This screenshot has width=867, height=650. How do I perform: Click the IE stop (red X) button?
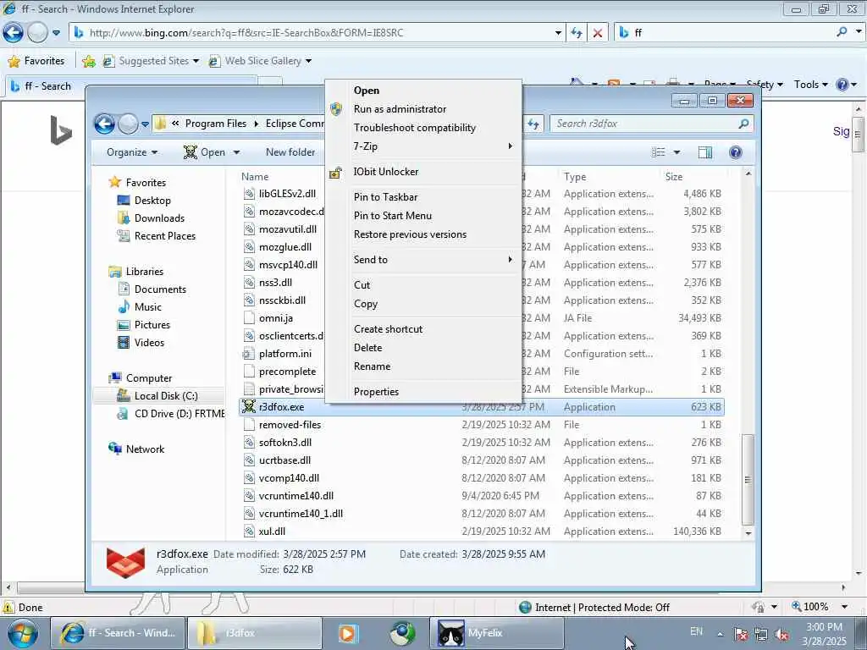[x=597, y=33]
